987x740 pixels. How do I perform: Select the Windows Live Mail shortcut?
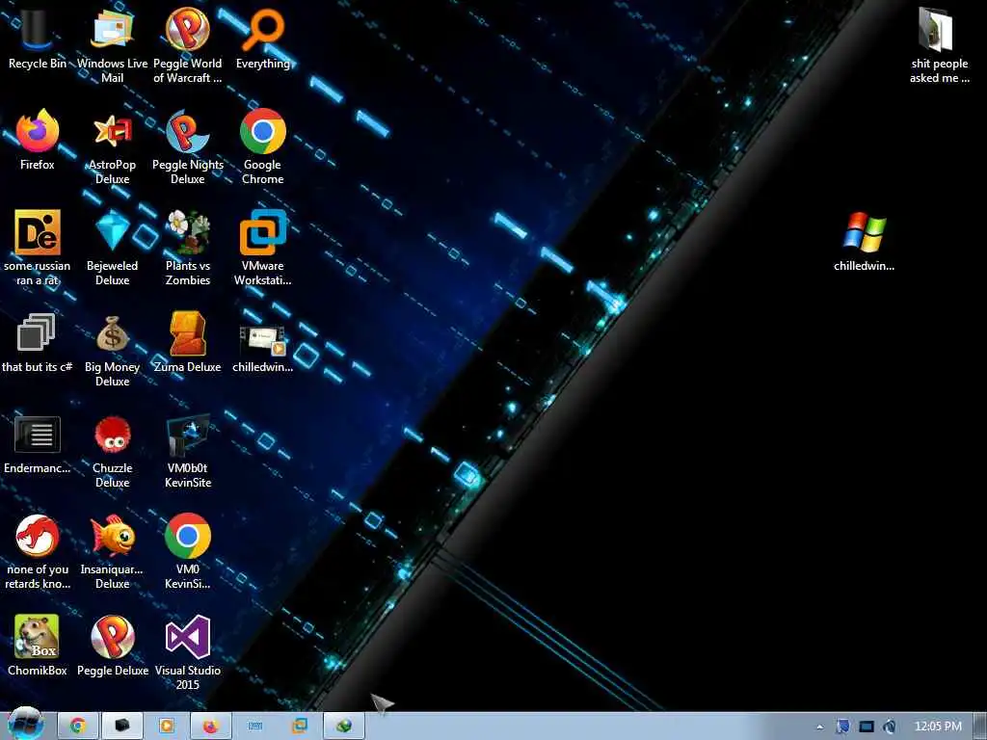pyautogui.click(x=112, y=44)
